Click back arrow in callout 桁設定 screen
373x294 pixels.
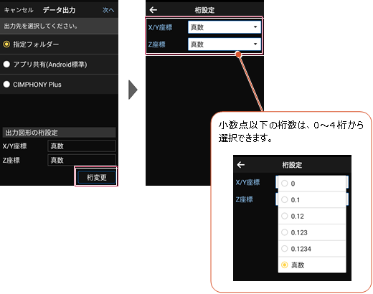click(241, 165)
